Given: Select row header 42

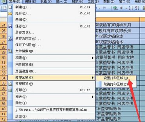Looking at the screenshot, I should [x=3, y=119].
